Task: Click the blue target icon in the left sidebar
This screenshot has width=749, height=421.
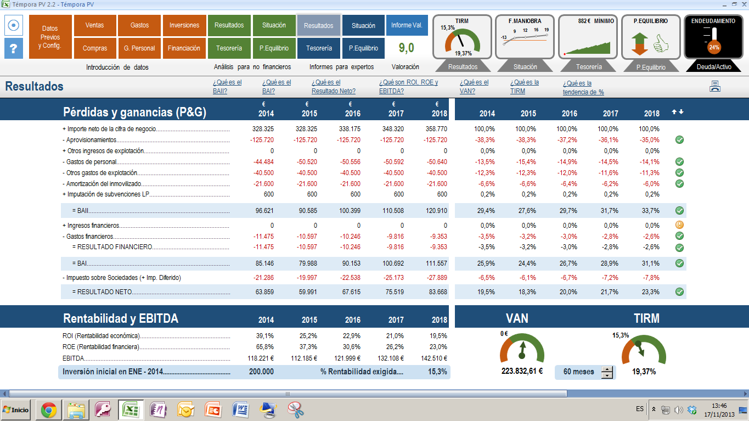Action: pyautogui.click(x=12, y=25)
